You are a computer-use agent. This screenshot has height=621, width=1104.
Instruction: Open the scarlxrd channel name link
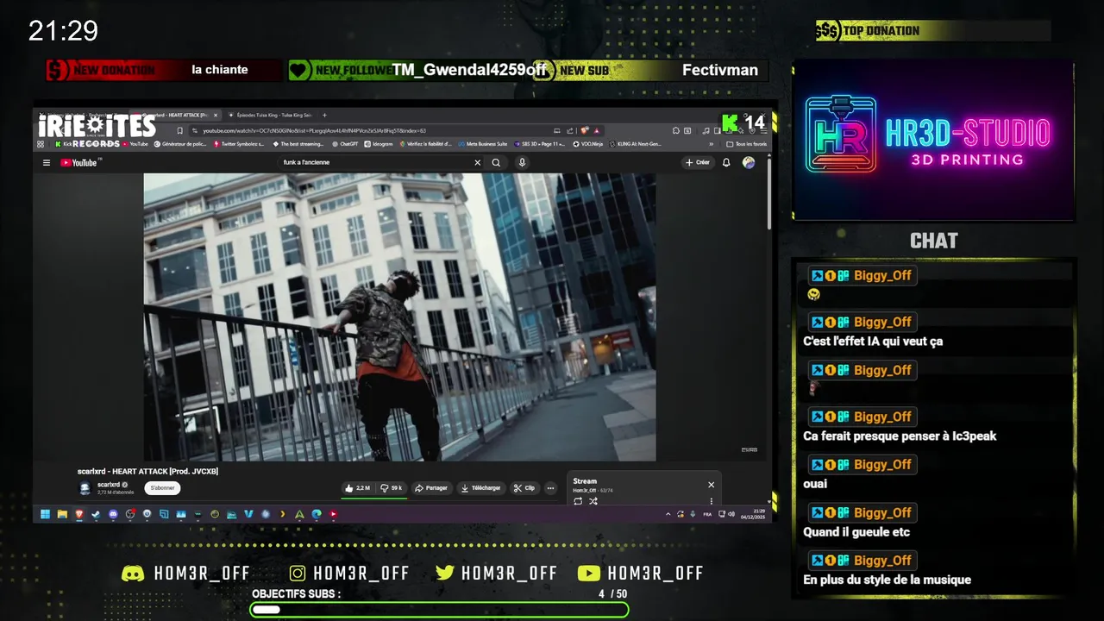coord(109,485)
